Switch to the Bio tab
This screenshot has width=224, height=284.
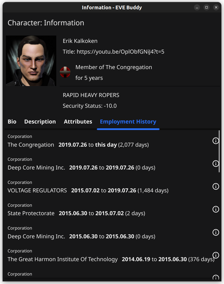pyautogui.click(x=12, y=122)
